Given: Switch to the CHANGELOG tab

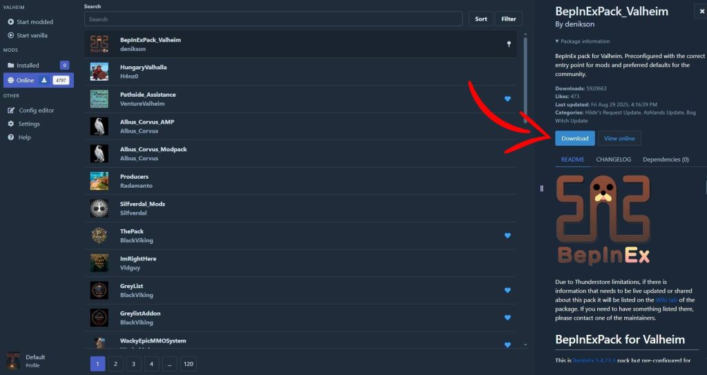Looking at the screenshot, I should [613, 160].
